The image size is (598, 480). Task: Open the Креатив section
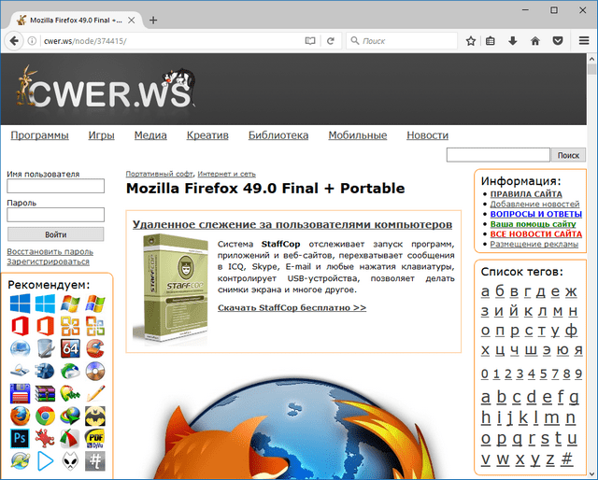(207, 135)
